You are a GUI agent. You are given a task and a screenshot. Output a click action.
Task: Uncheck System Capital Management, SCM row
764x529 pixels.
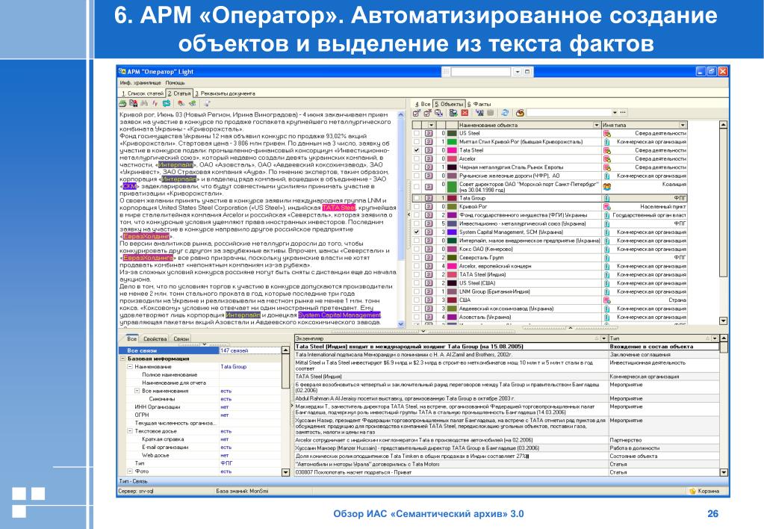pyautogui.click(x=417, y=232)
